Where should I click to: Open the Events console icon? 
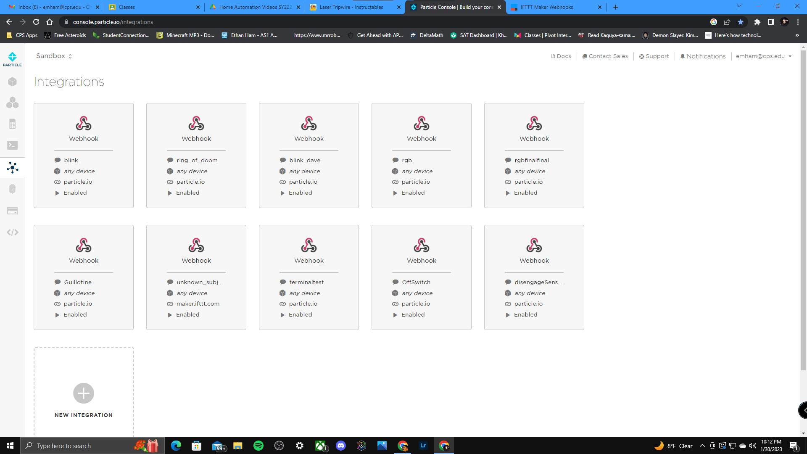point(12,145)
